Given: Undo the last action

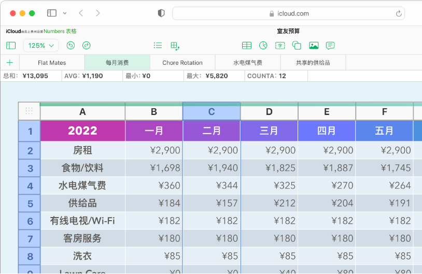Looking at the screenshot, I should 71,46.
